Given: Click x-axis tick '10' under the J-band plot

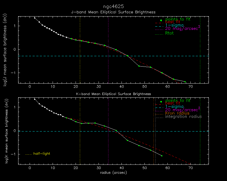Looking at the screenshot, I should (53, 87).
